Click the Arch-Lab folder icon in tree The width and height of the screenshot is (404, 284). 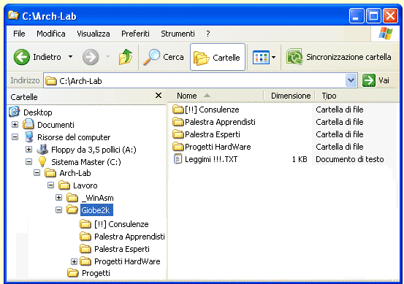click(50, 173)
